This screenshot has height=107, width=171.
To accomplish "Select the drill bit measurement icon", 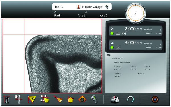I will pos(19,99).
